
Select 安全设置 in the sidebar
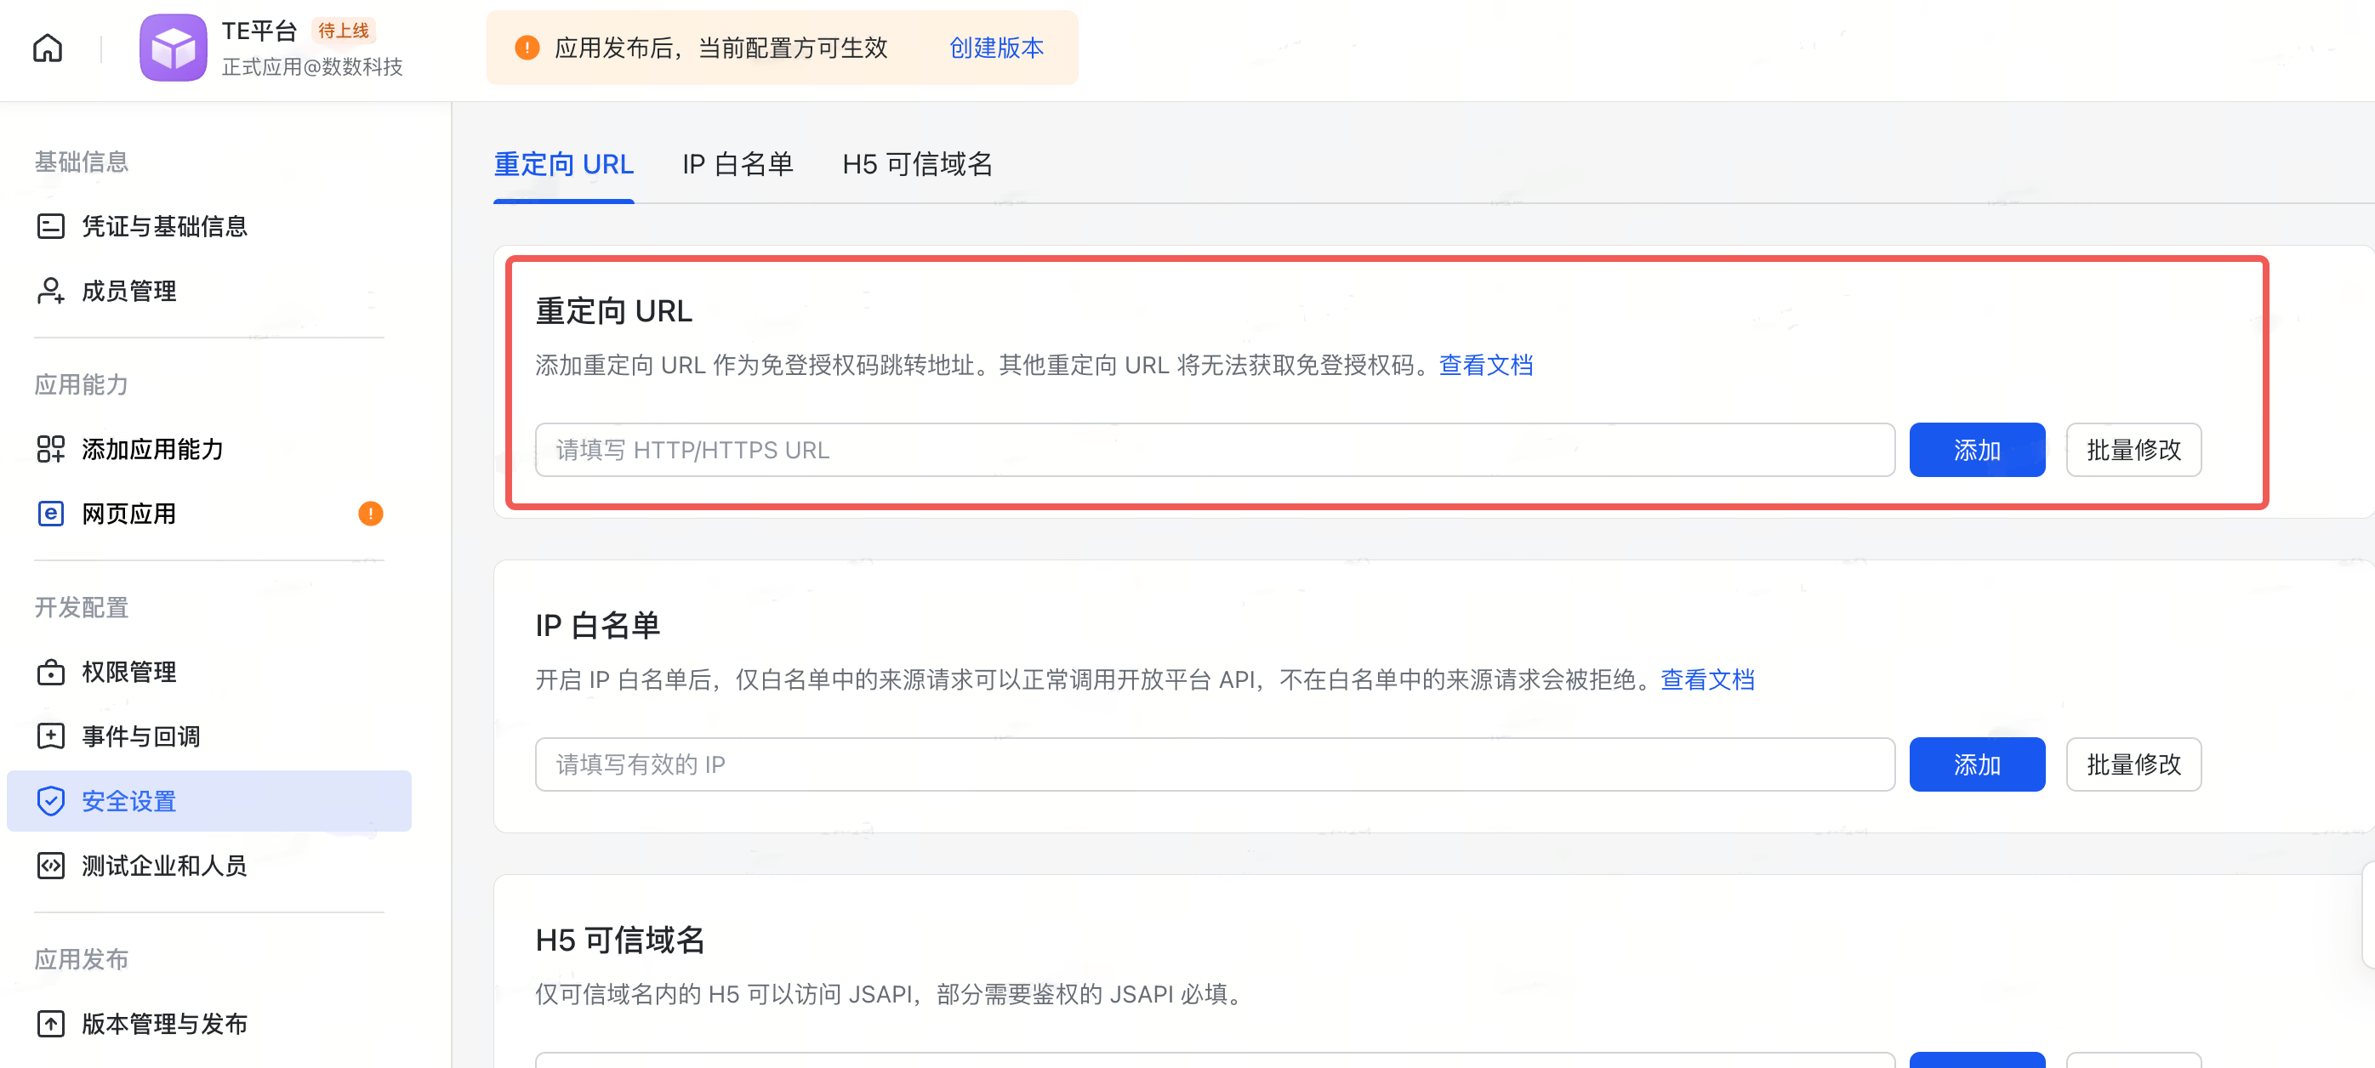209,802
